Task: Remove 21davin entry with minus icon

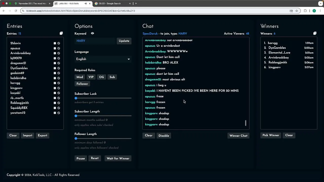Action: tap(55, 43)
